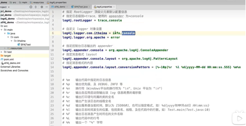The width and height of the screenshot is (246, 126).
Task: Select the slf4j_demo project module
Action: tap(7, 22)
